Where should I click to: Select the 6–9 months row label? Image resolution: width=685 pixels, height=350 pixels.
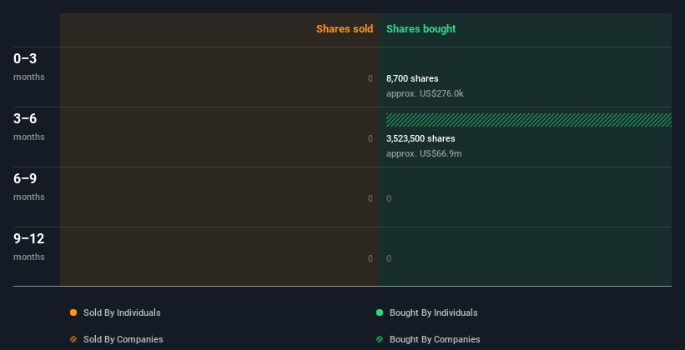[x=28, y=186]
